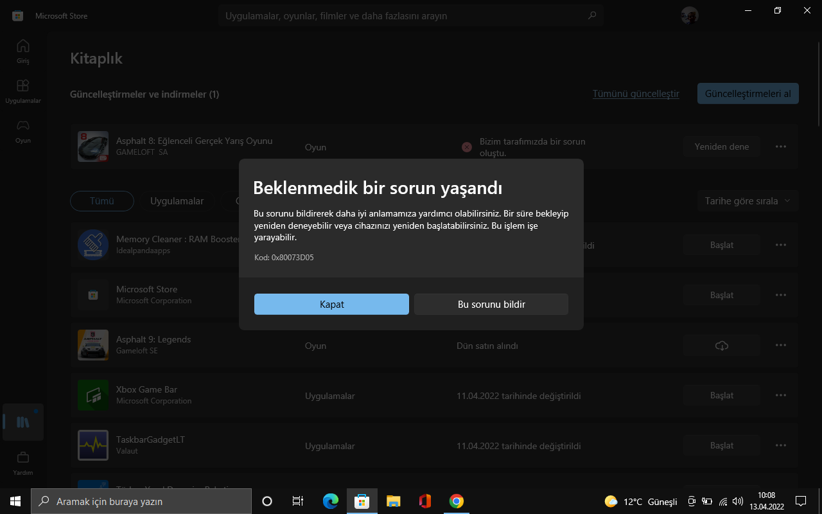The image size is (822, 514).
Task: Click the Kitaplık page heading
Action: (x=96, y=58)
